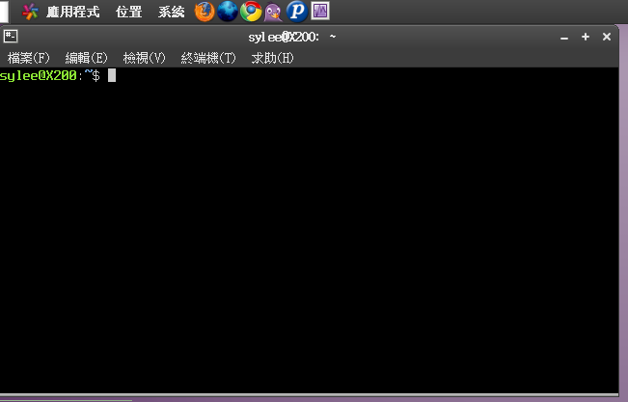Click the sylee@X200 prompt text
The height and width of the screenshot is (402, 628).
39,75
